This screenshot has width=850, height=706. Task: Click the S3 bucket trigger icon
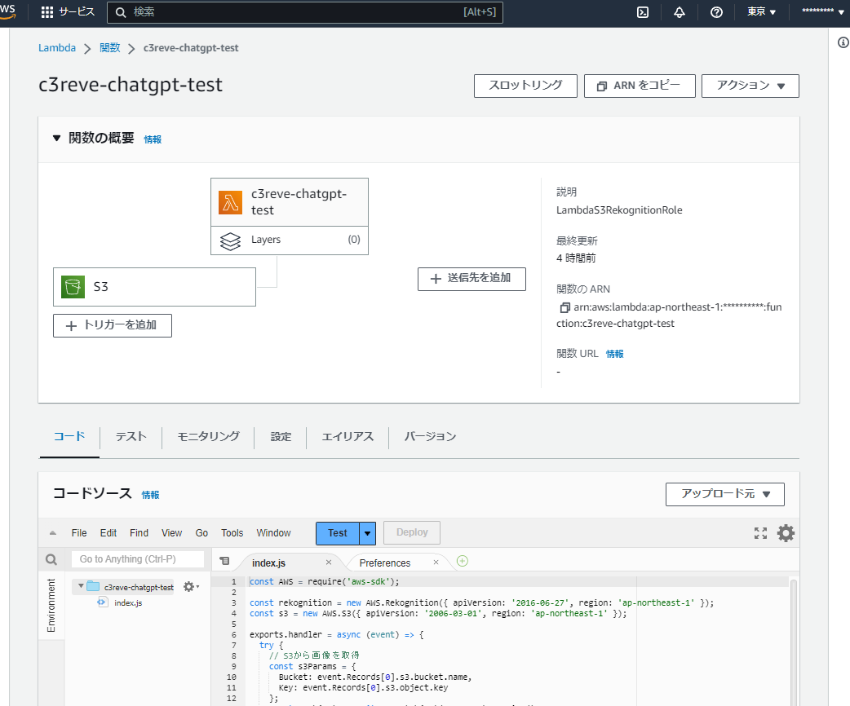pyautogui.click(x=73, y=287)
